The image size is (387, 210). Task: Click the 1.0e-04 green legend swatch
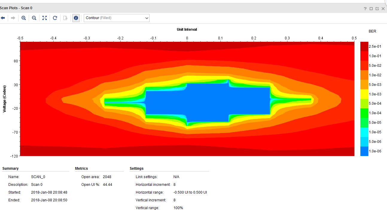click(364, 113)
